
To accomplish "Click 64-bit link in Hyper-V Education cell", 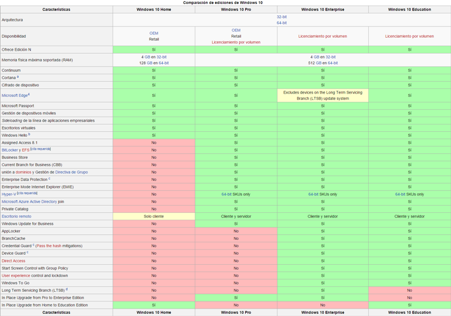I will (x=400, y=194).
